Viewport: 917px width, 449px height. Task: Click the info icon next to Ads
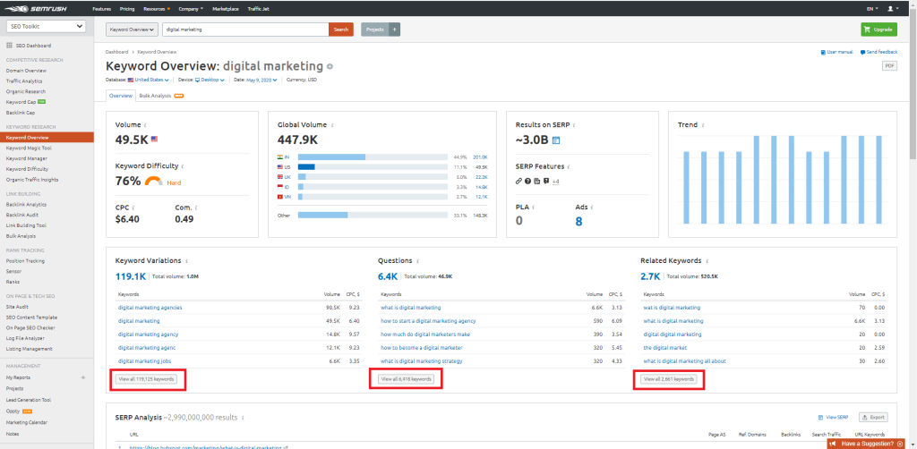click(x=592, y=208)
